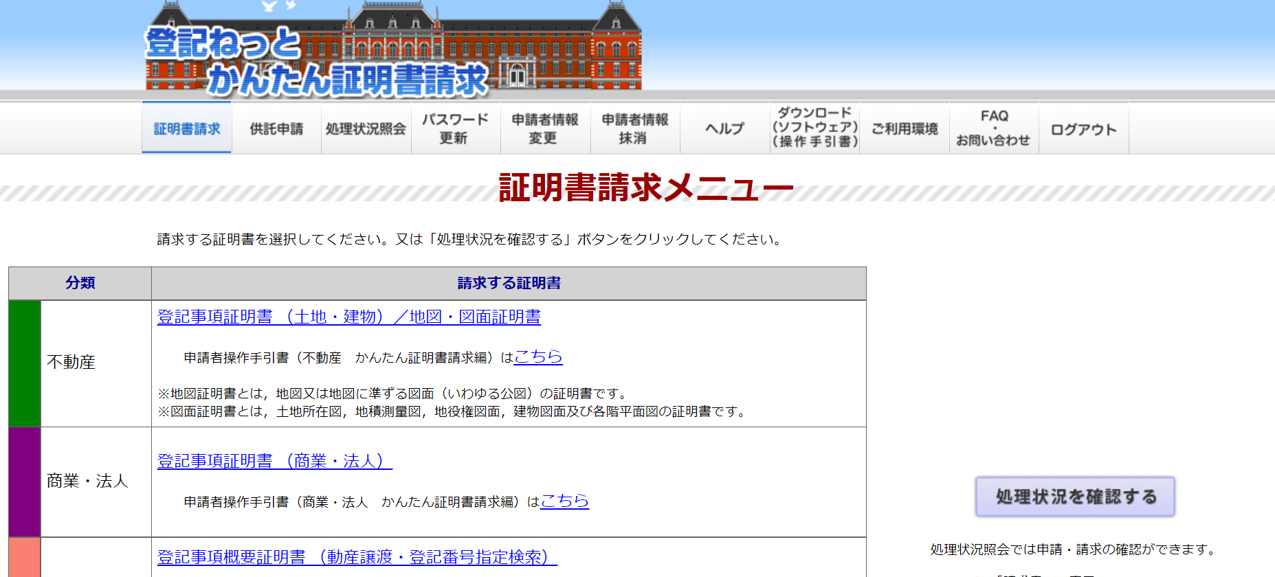Click こちら link for 商業・法人 操作手引書
The image size is (1275, 577).
564,501
